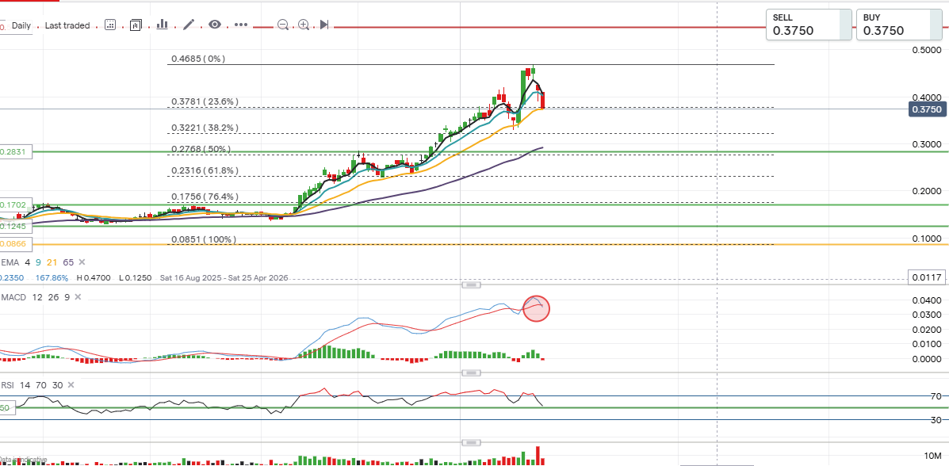Open EMA indicator settings label
This screenshot has height=466, width=949.
(x=10, y=262)
